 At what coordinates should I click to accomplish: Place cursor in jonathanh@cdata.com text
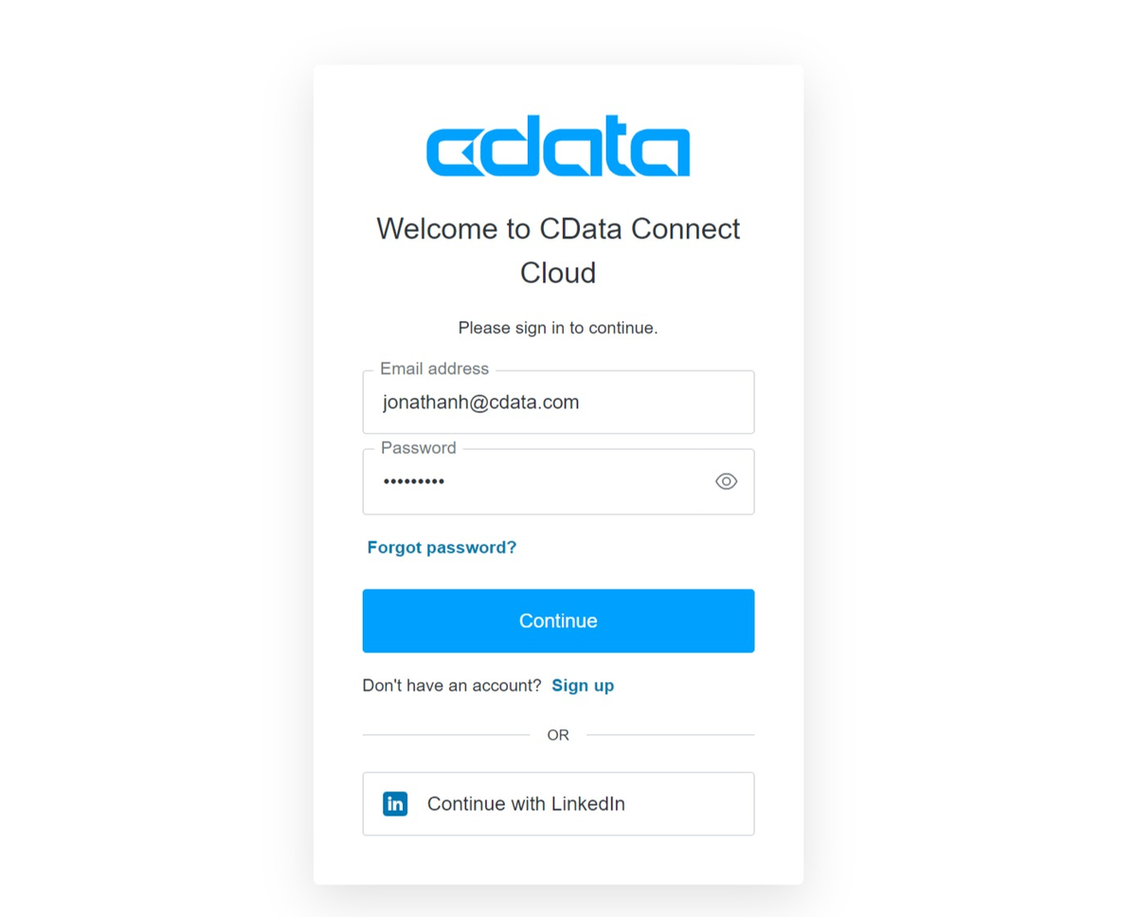[x=481, y=402]
